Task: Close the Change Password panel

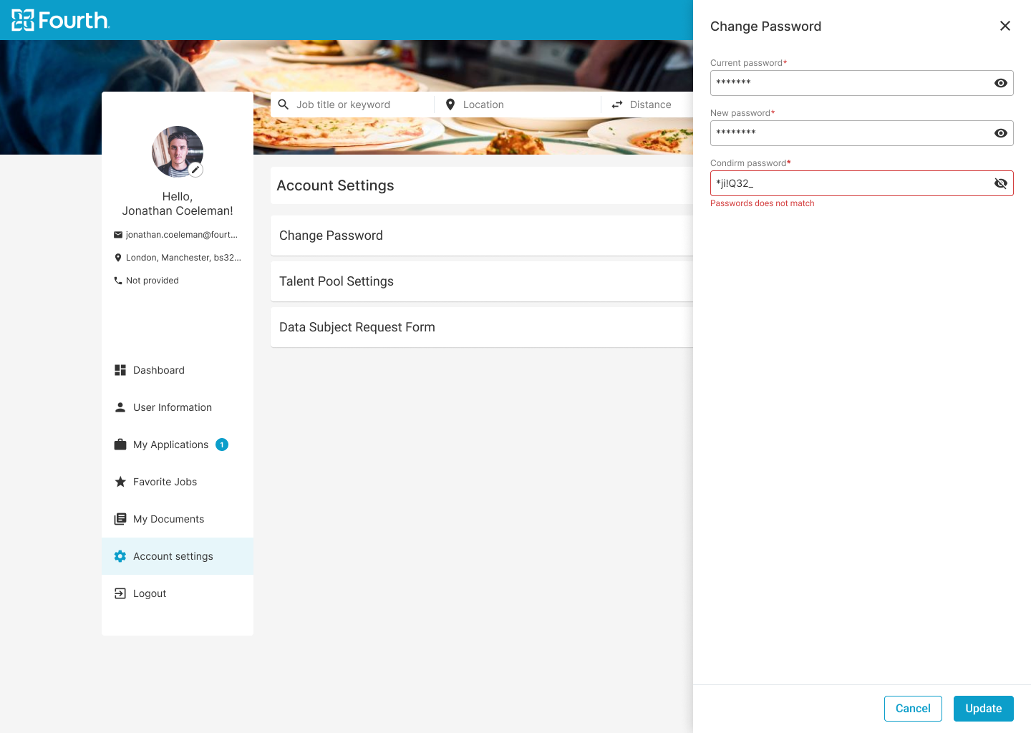Action: click(x=1005, y=26)
